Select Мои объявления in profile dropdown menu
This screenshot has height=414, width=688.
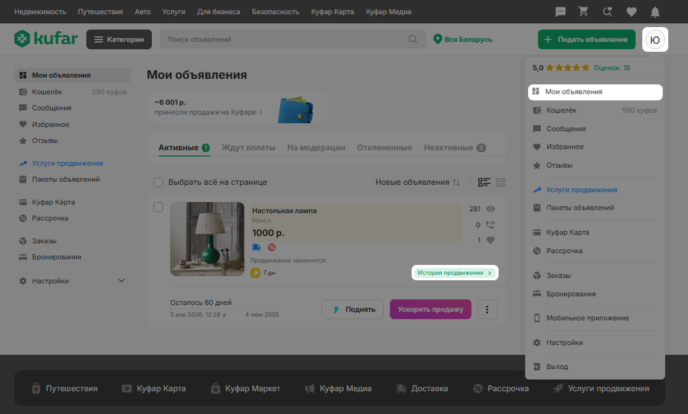point(595,92)
